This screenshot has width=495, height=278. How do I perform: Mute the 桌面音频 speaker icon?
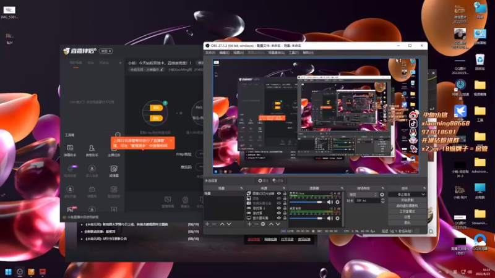(x=330, y=218)
